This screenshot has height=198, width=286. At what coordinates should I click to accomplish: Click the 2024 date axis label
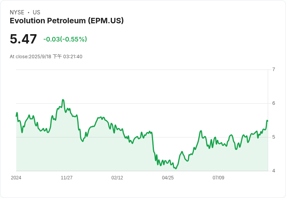pyautogui.click(x=16, y=178)
